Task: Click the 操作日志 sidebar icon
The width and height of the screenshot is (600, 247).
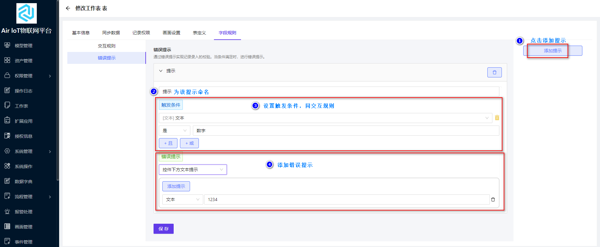Action: click(x=7, y=91)
